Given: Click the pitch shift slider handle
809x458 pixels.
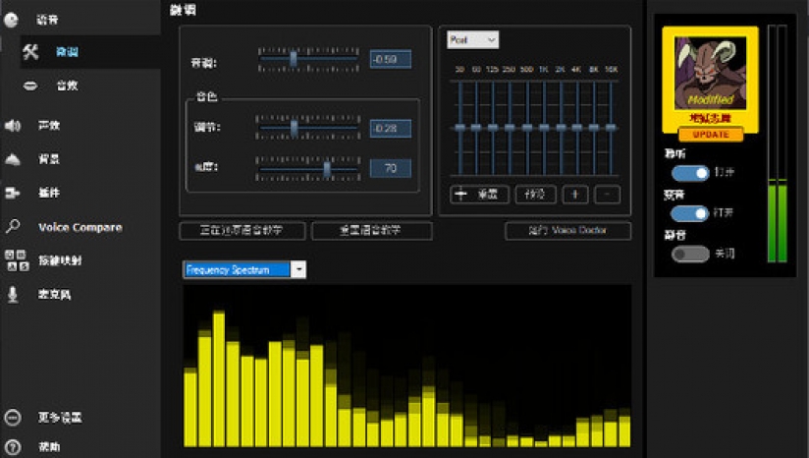Looking at the screenshot, I should (293, 59).
